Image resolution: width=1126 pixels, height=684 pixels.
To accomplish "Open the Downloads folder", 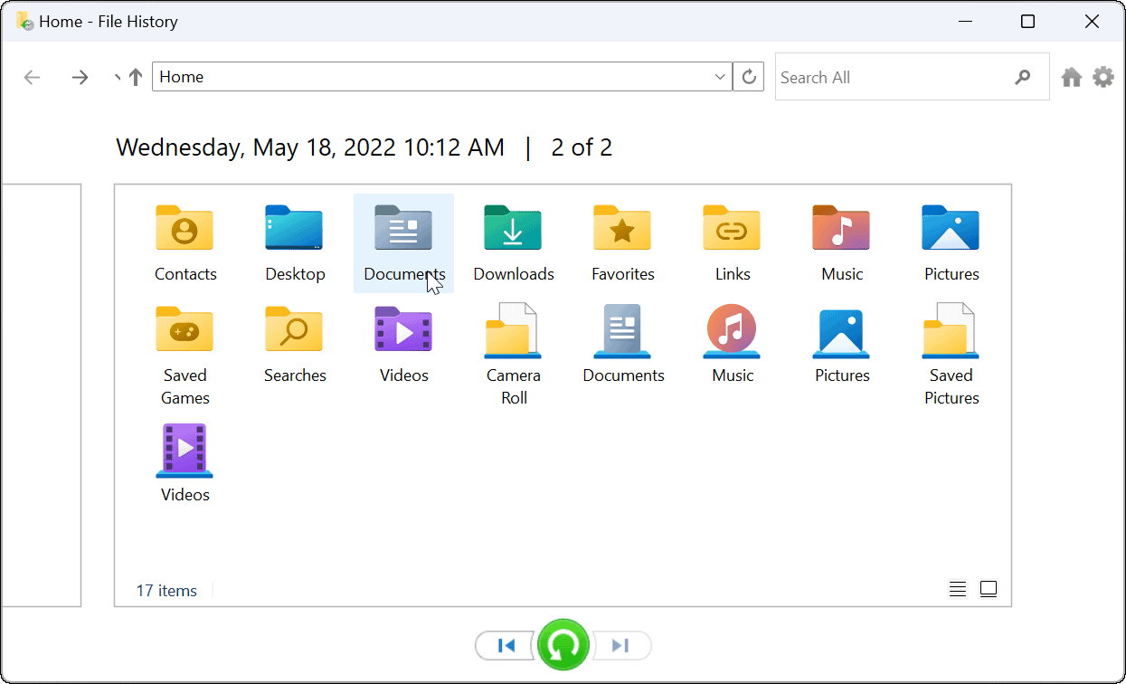I will (x=513, y=242).
